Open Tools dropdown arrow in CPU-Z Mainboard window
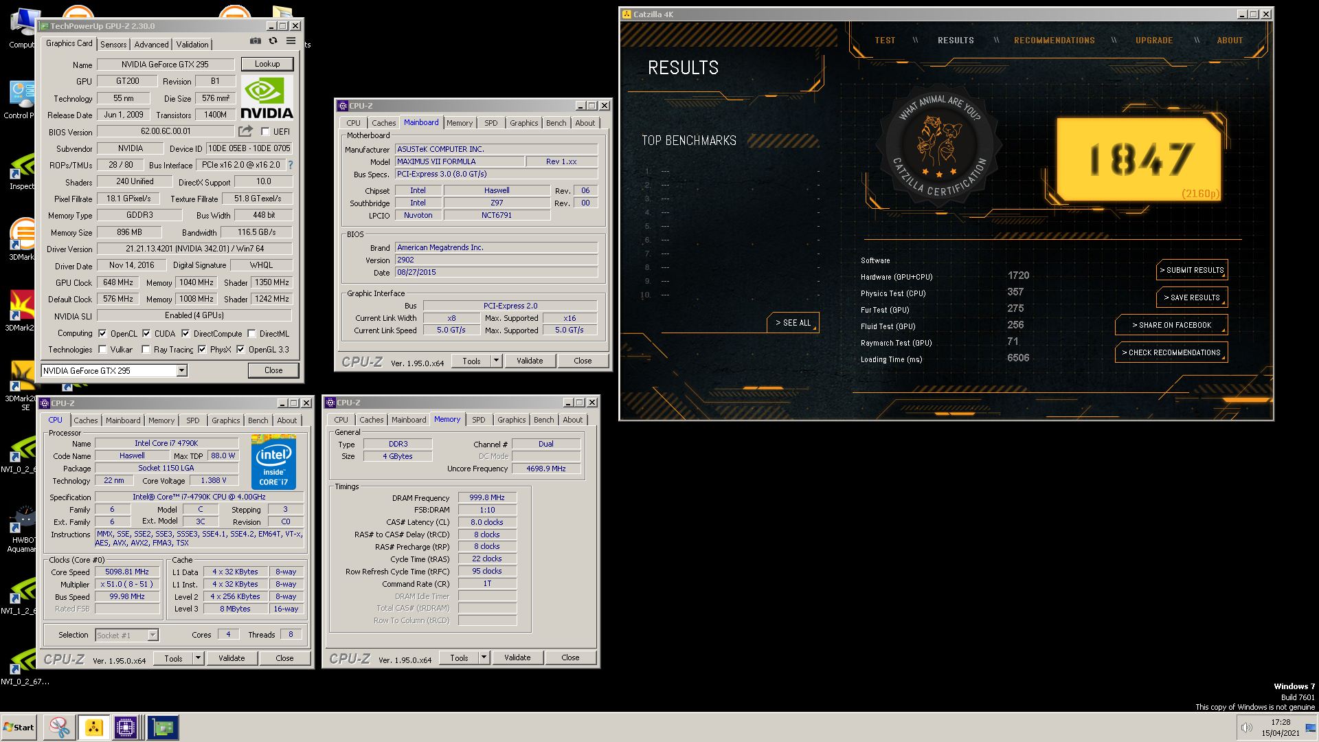The width and height of the screenshot is (1319, 742). tap(497, 361)
